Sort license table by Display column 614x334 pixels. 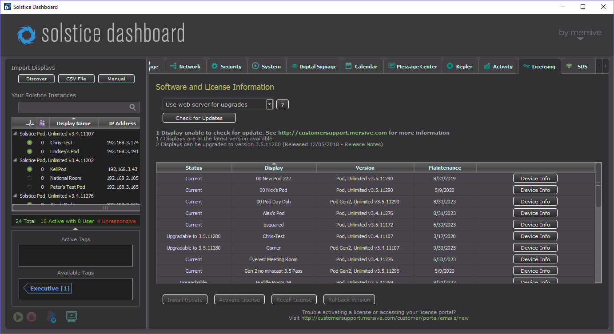[274, 168]
